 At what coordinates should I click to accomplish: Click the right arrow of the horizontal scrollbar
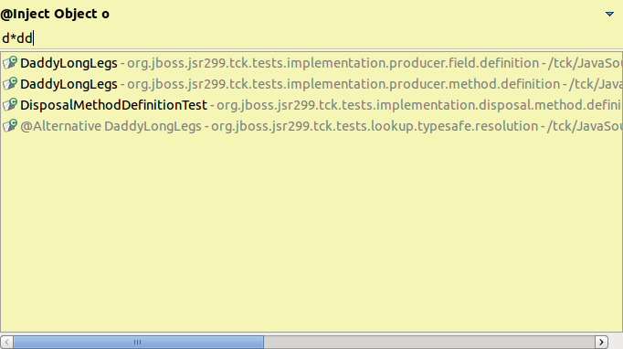tap(601, 342)
